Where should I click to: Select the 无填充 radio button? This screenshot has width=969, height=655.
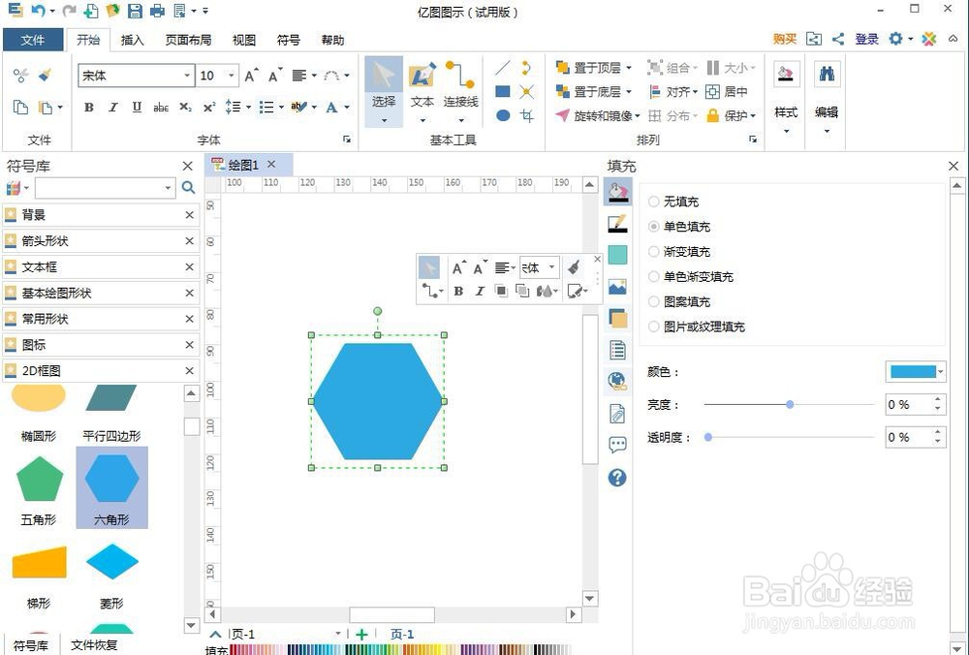click(x=654, y=202)
